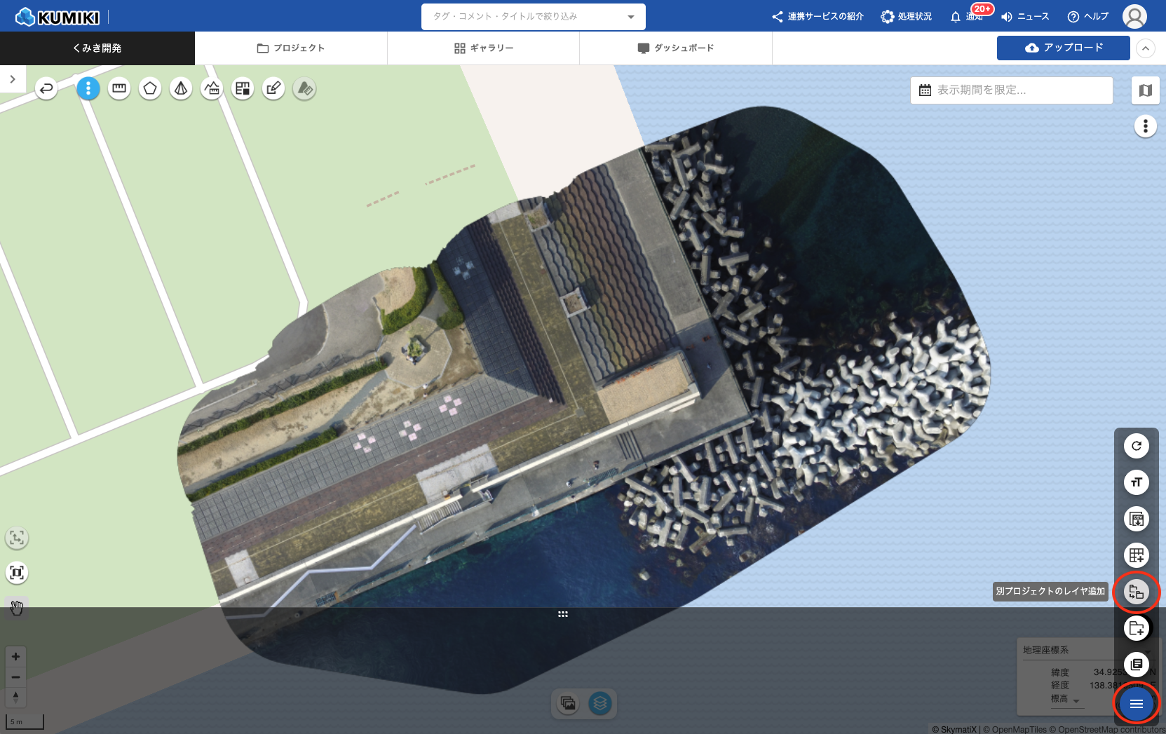Click the 表示期間を限定 date field
Screen dimensions: 1166x734
[x=1011, y=90]
